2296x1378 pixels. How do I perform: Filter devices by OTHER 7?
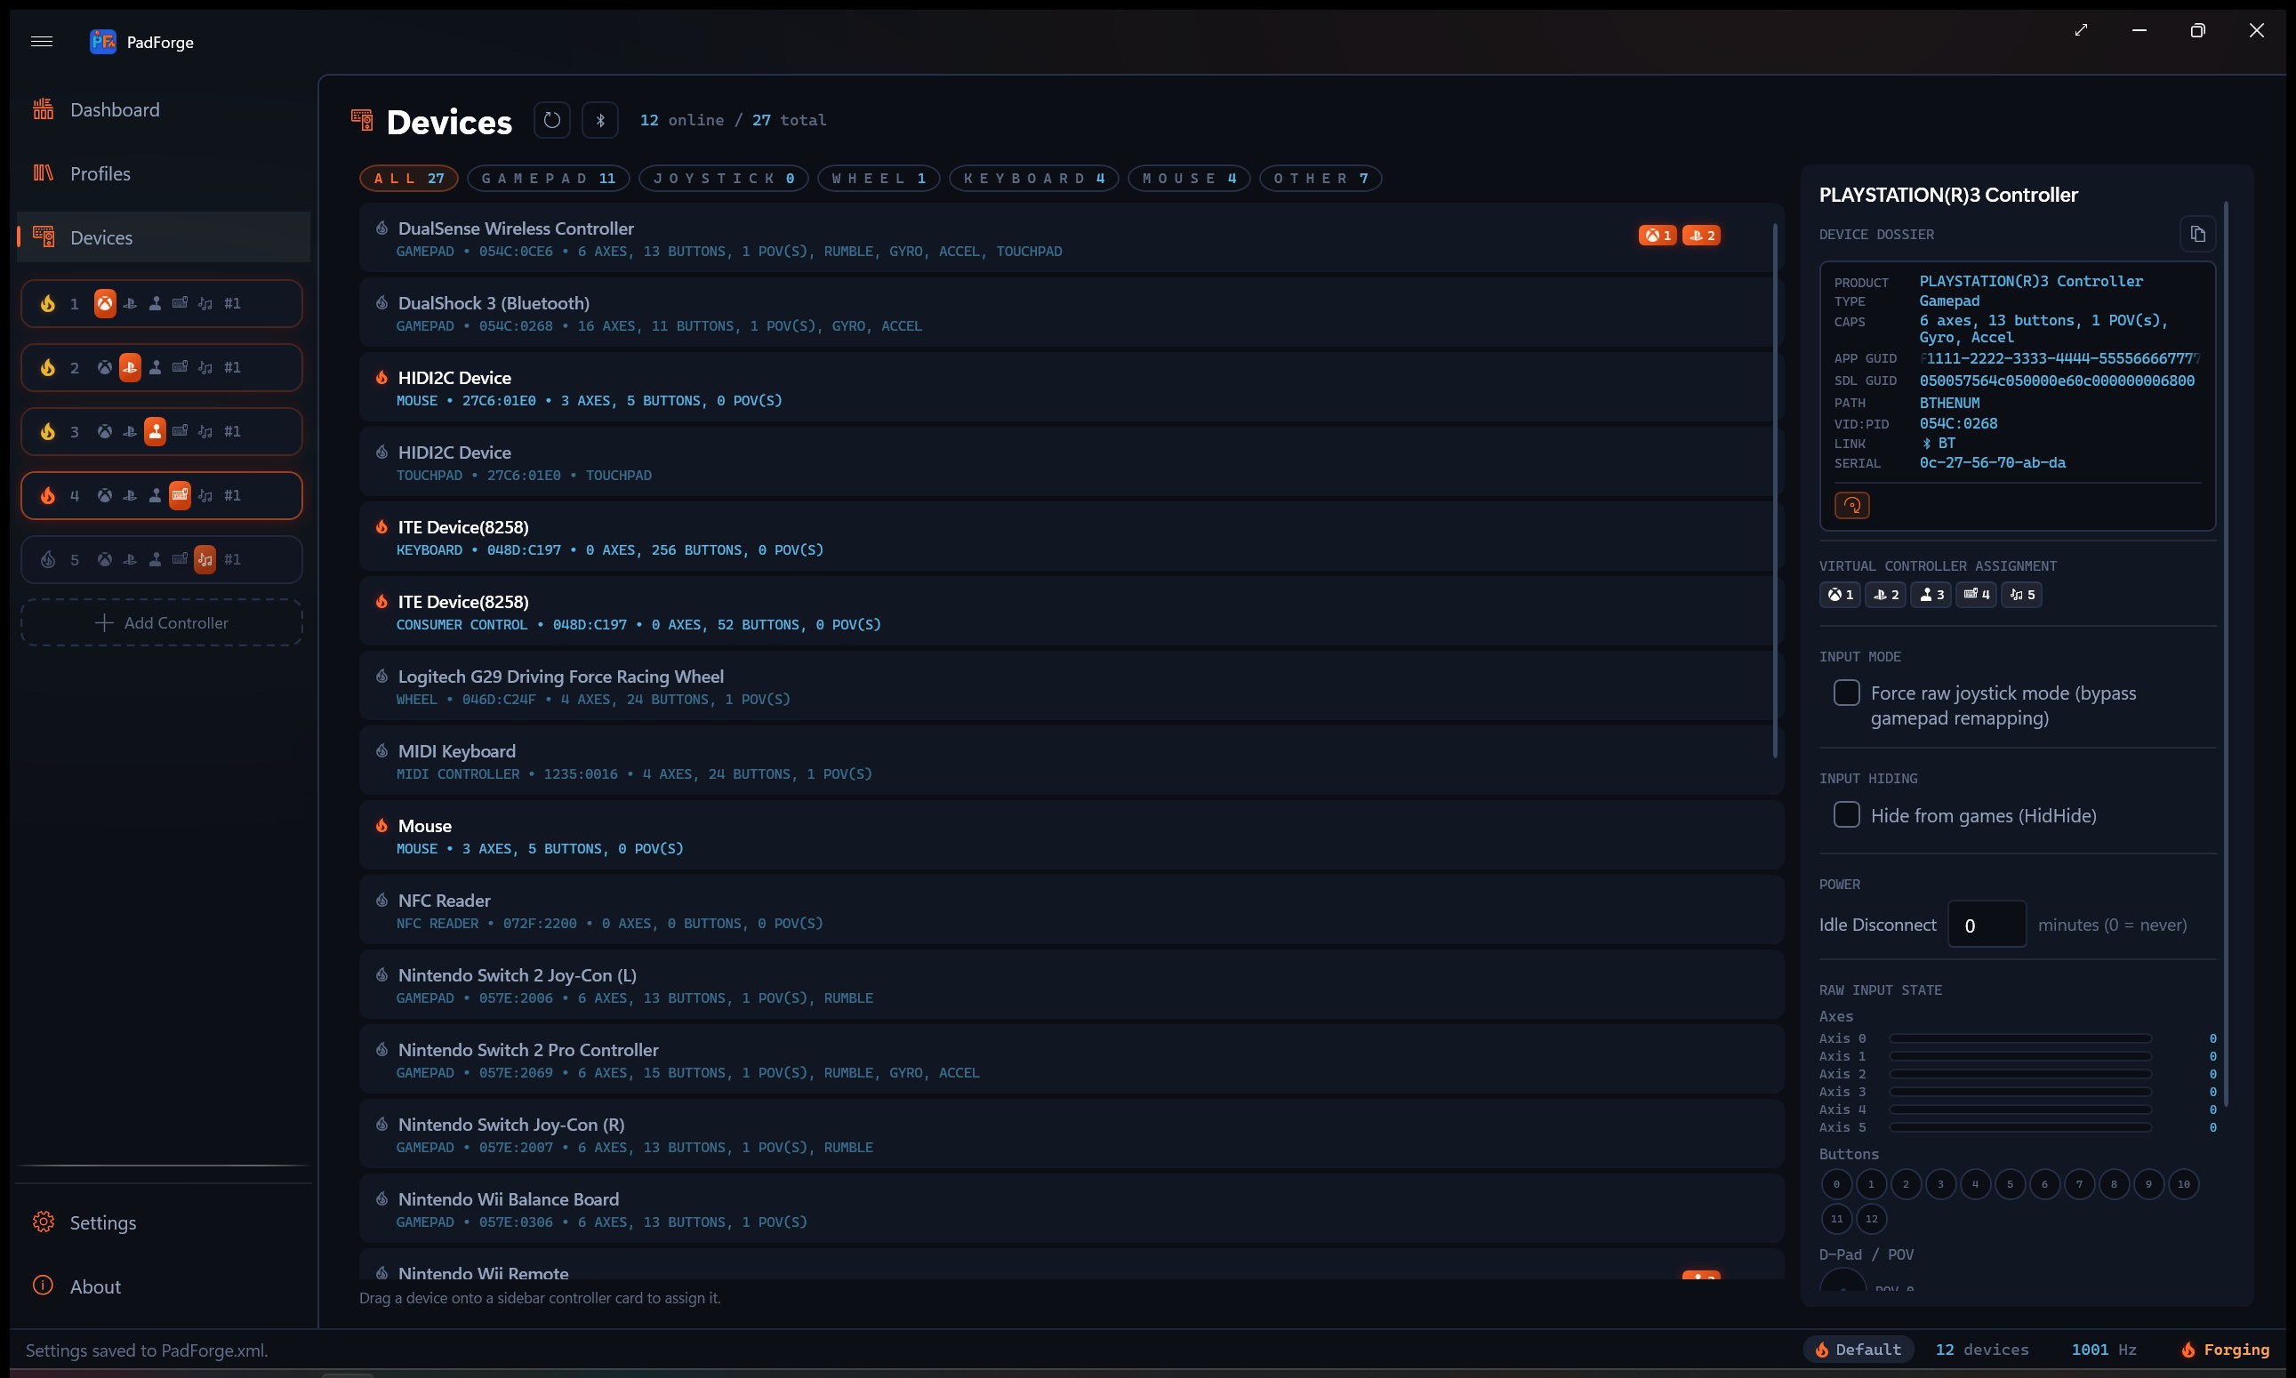(1320, 179)
